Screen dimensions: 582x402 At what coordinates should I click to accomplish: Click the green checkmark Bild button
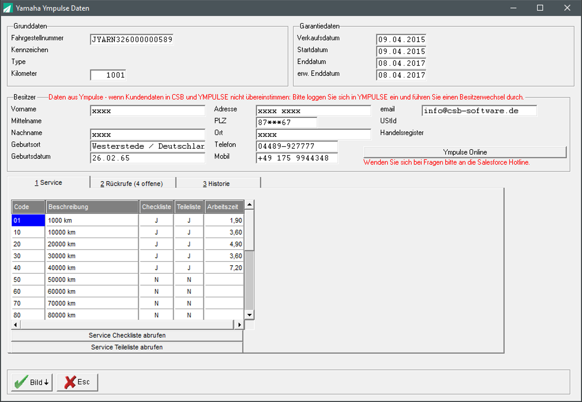32,382
